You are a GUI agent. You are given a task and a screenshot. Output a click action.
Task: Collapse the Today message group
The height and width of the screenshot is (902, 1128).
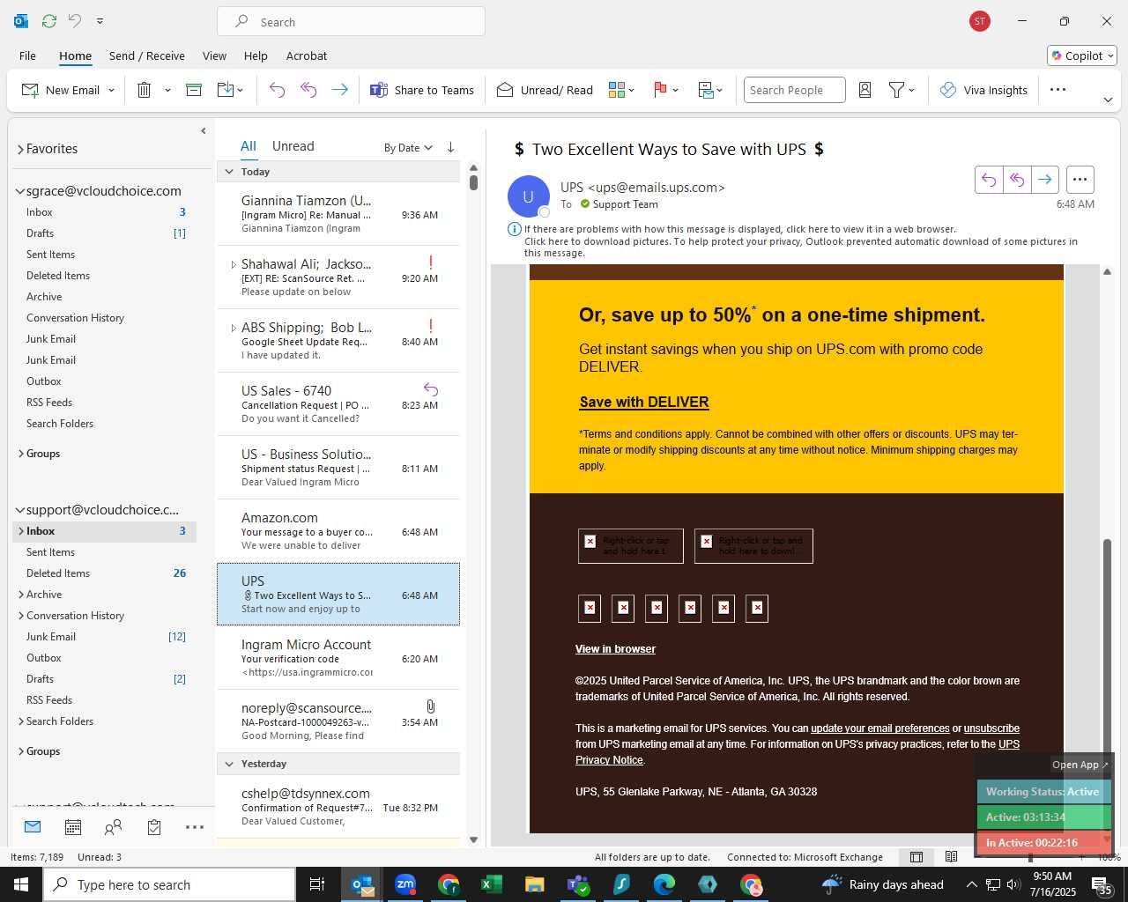[x=229, y=172]
